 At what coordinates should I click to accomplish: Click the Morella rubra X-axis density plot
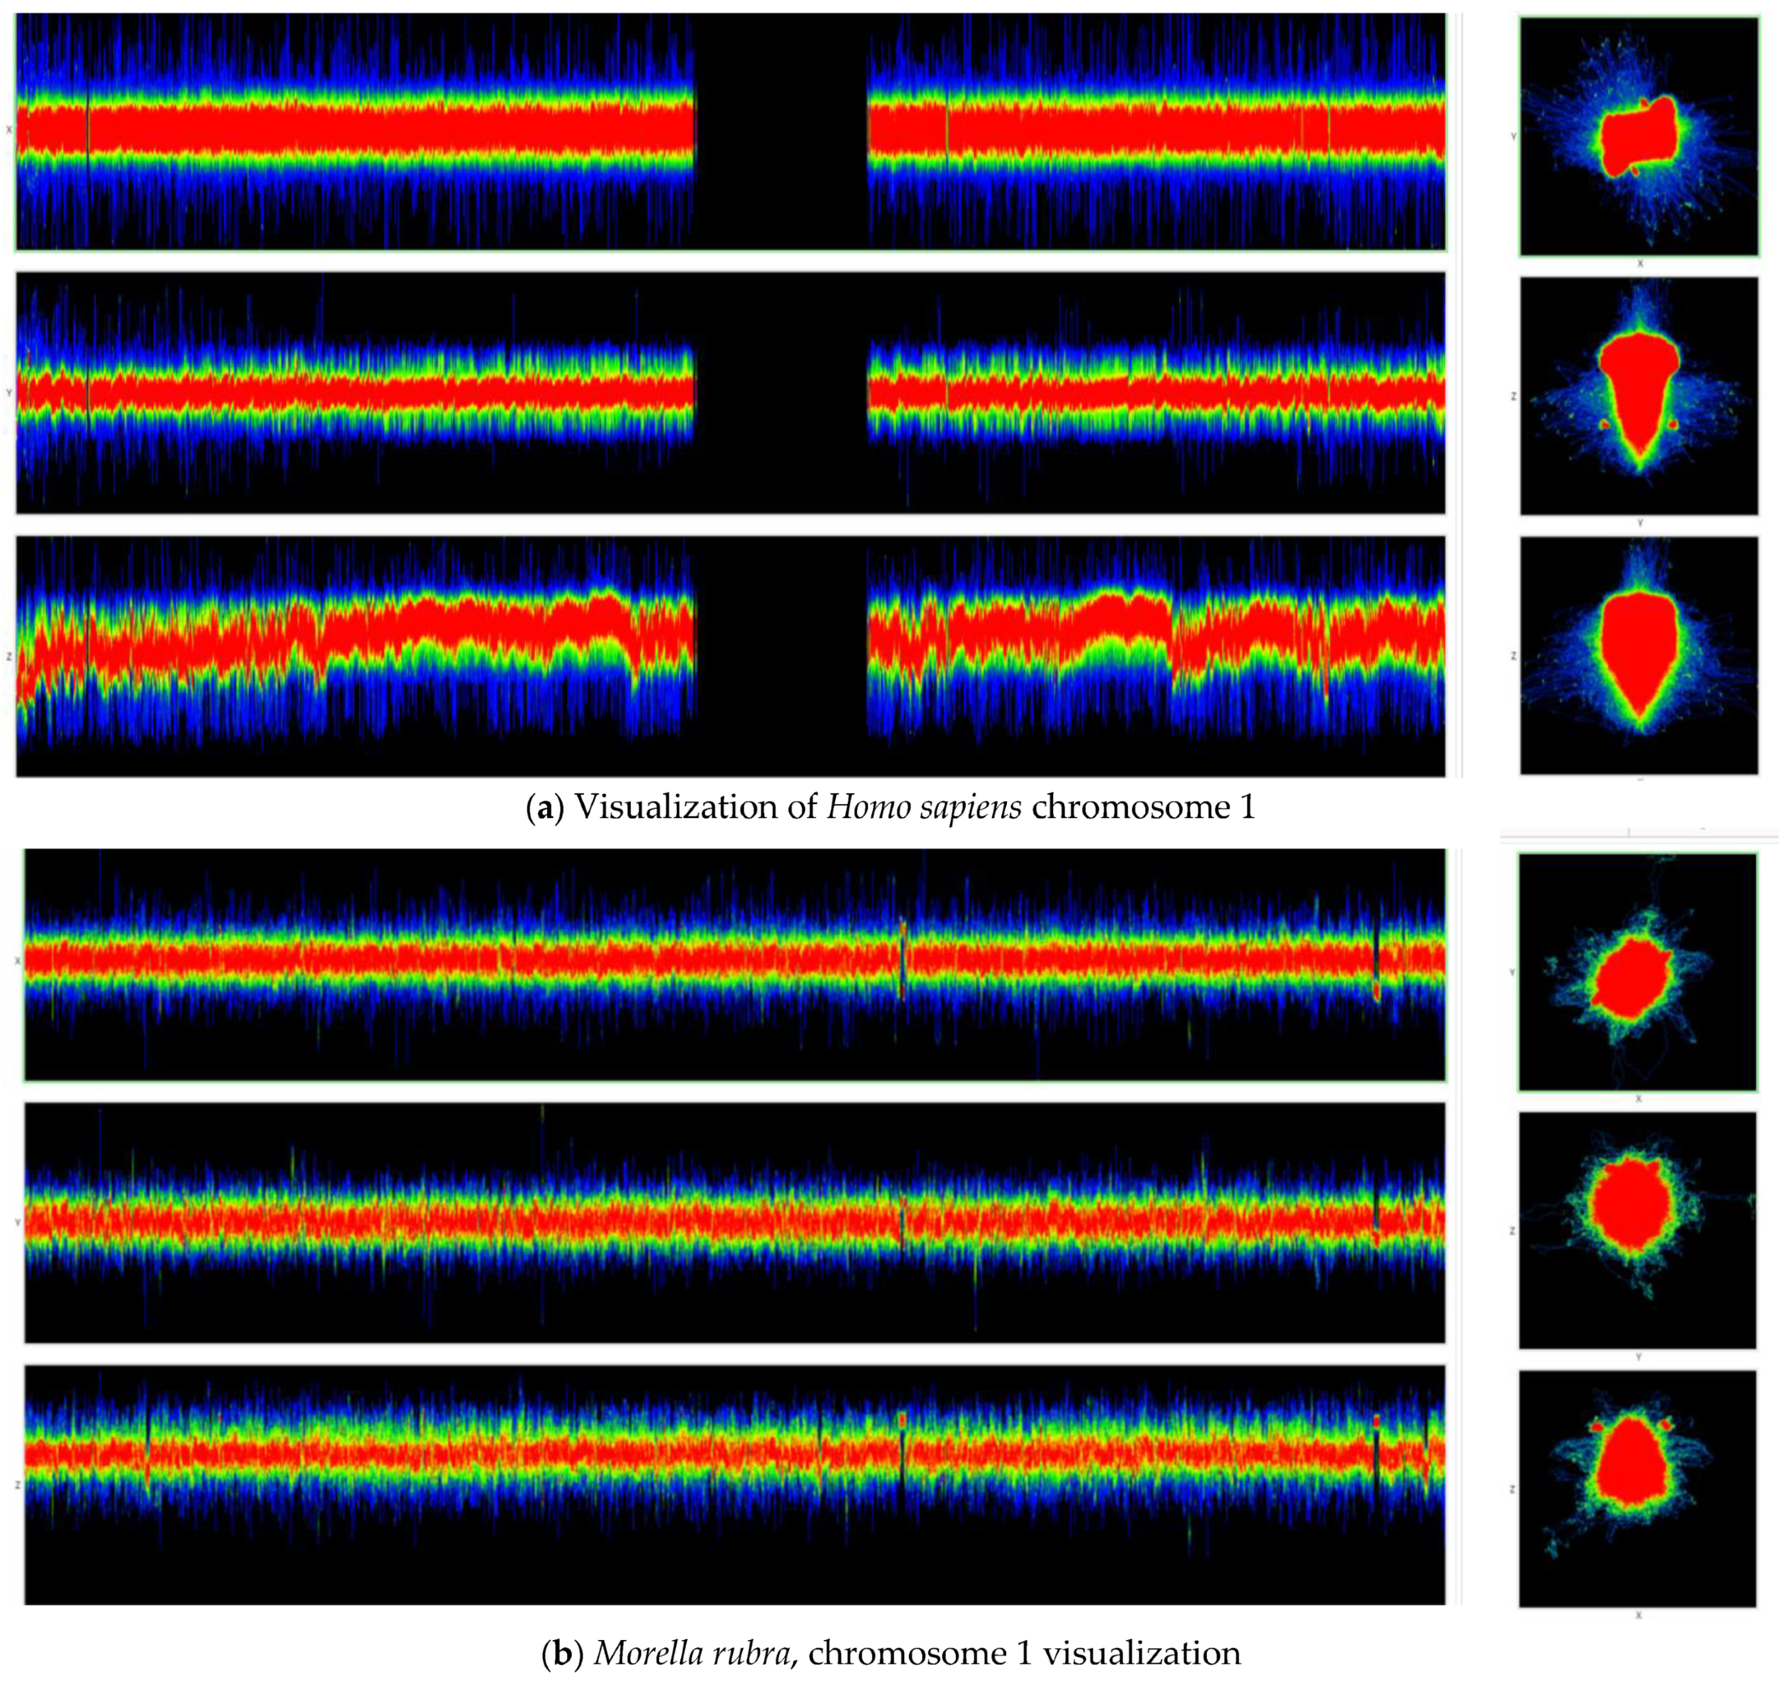point(451,964)
